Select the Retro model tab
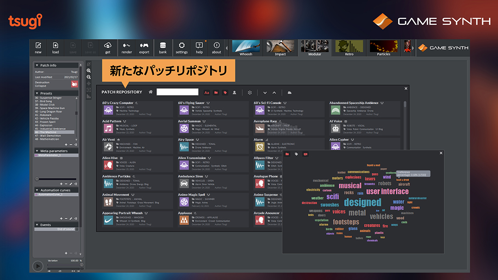This screenshot has width=498, height=280. (x=349, y=48)
